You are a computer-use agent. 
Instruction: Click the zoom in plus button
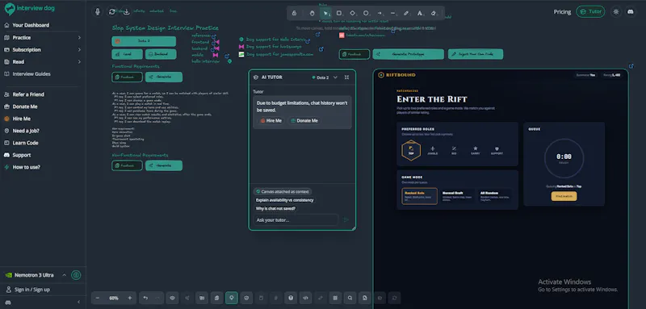click(x=130, y=298)
